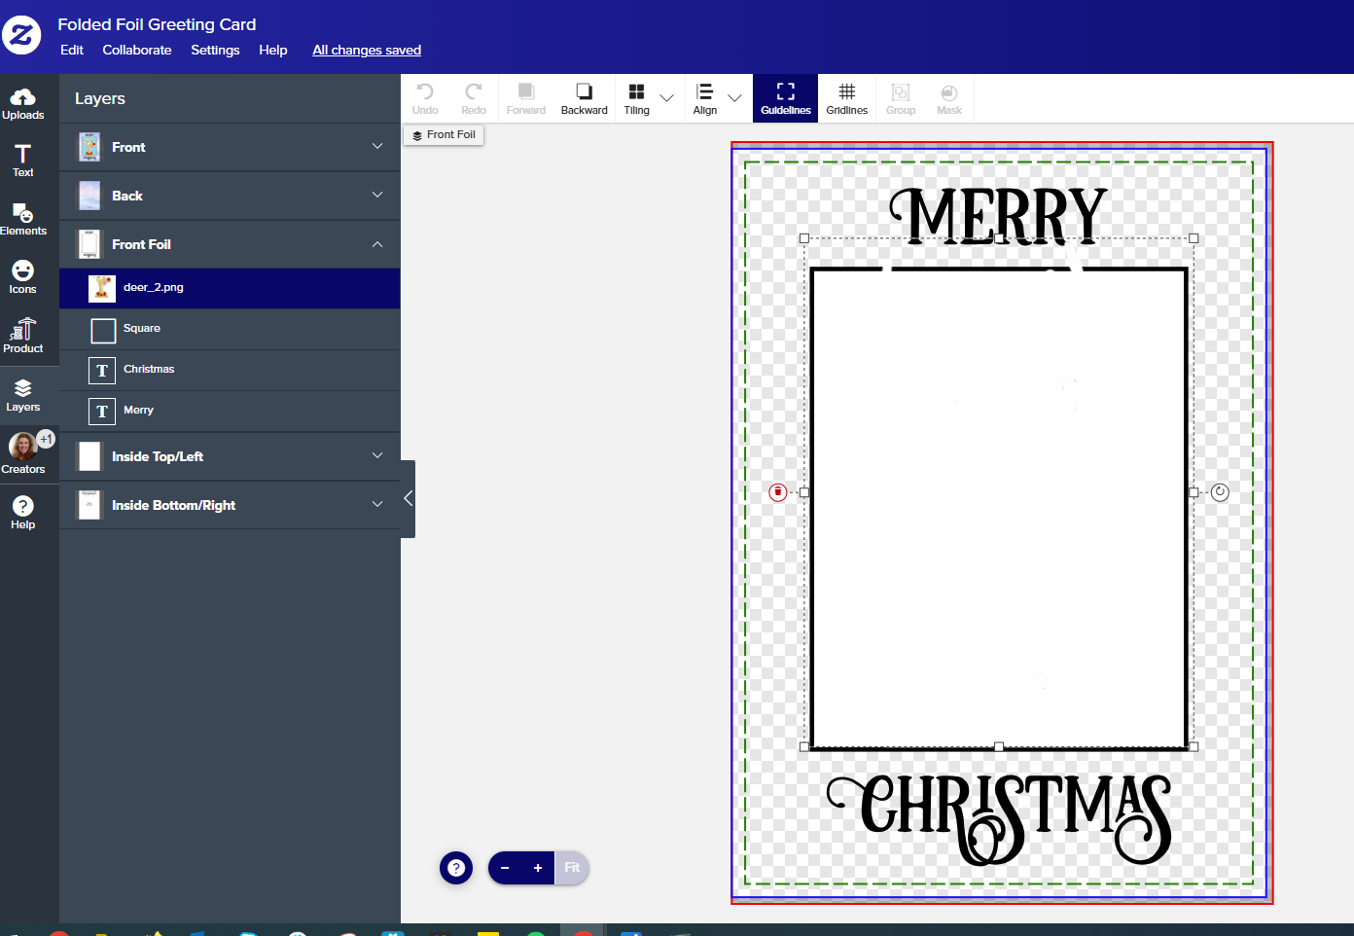The width and height of the screenshot is (1354, 936).
Task: Open the Edit menu
Action: tap(72, 51)
